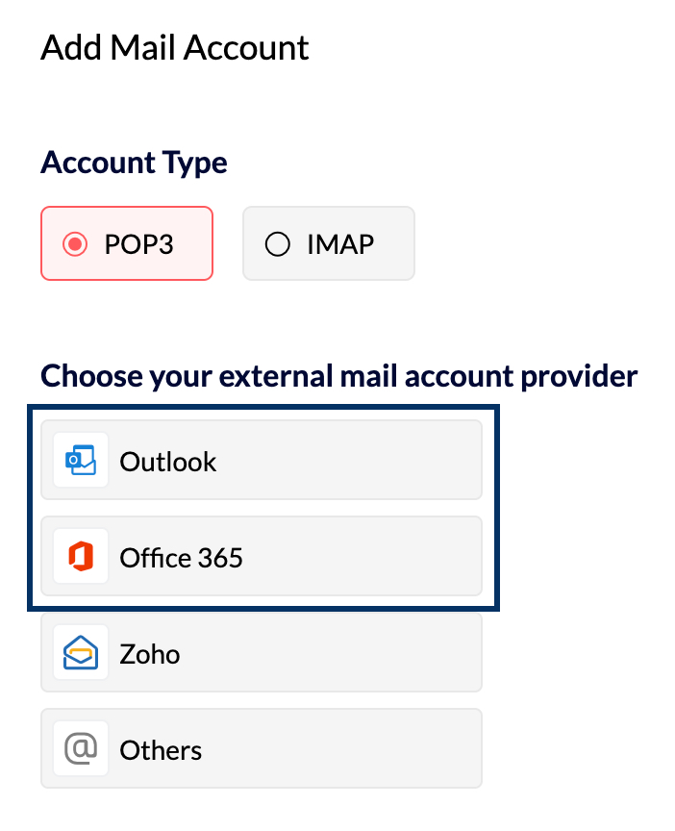Click the 'Choose your external mail account provider' heading
The image size is (675, 831).
pyautogui.click(x=338, y=375)
